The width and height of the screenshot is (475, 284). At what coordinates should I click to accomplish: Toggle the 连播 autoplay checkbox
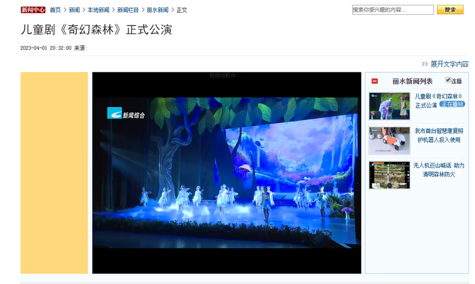[448, 80]
